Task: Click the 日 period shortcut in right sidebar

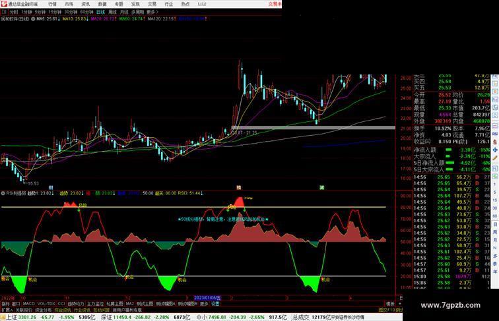Action: [495, 224]
